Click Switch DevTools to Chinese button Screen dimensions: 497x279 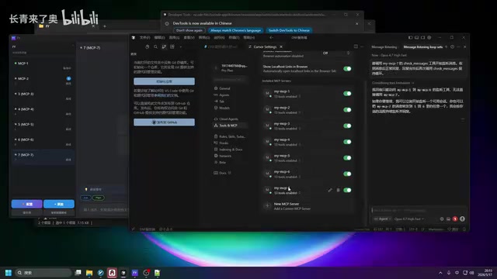click(289, 30)
